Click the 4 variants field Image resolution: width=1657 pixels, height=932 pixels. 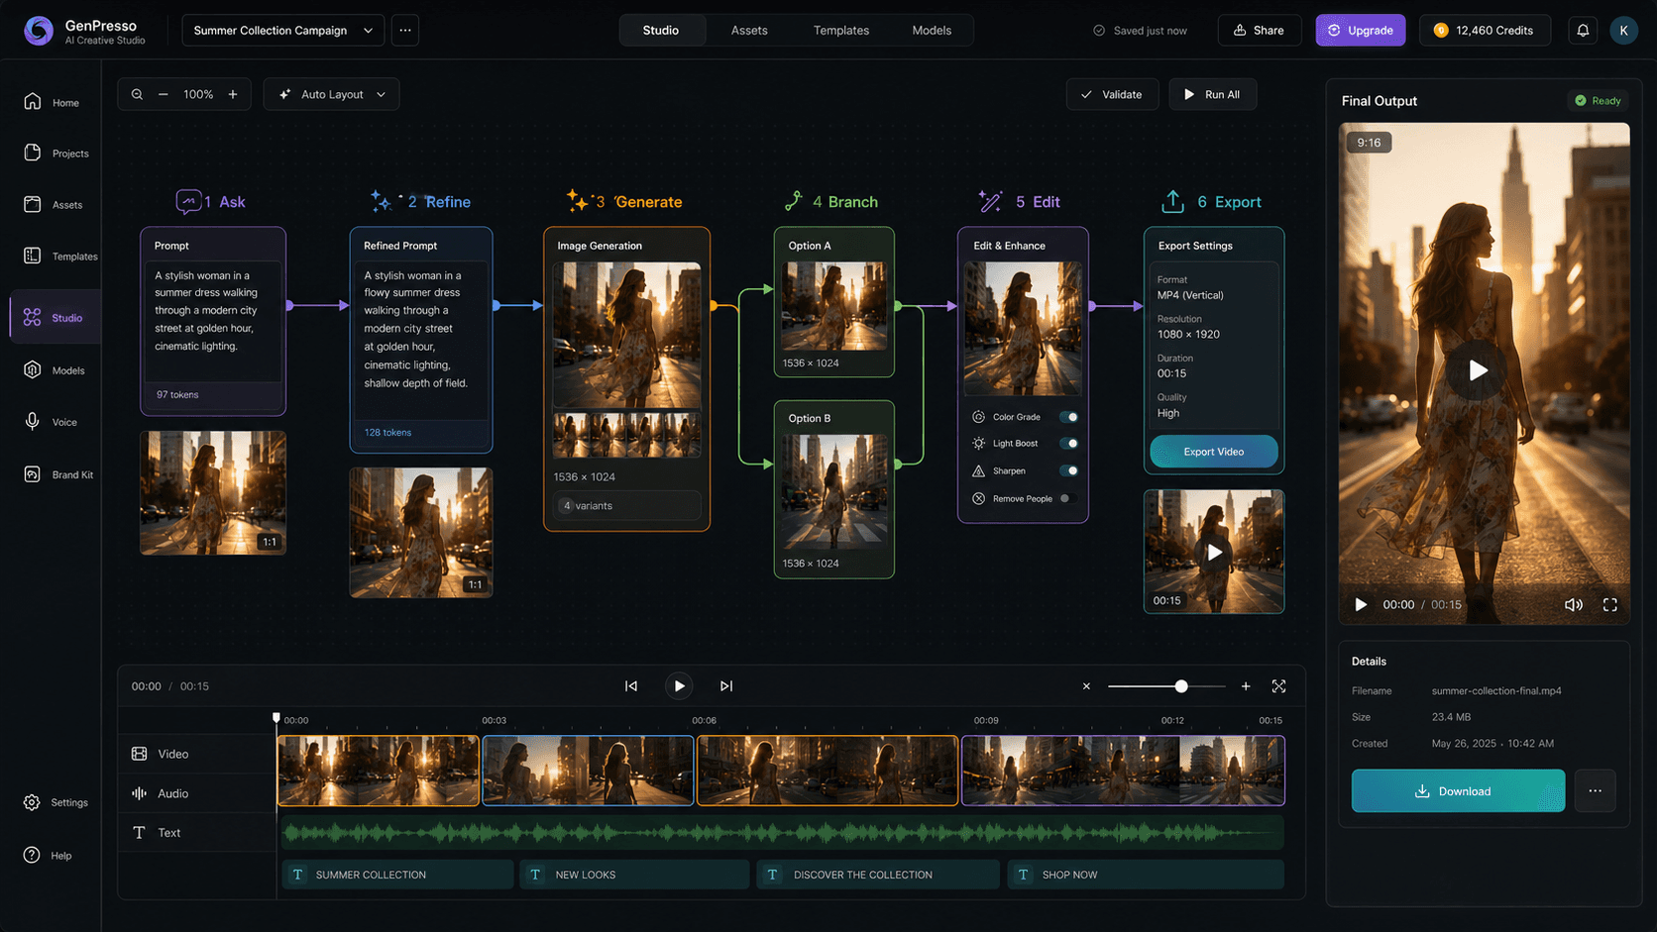point(627,505)
